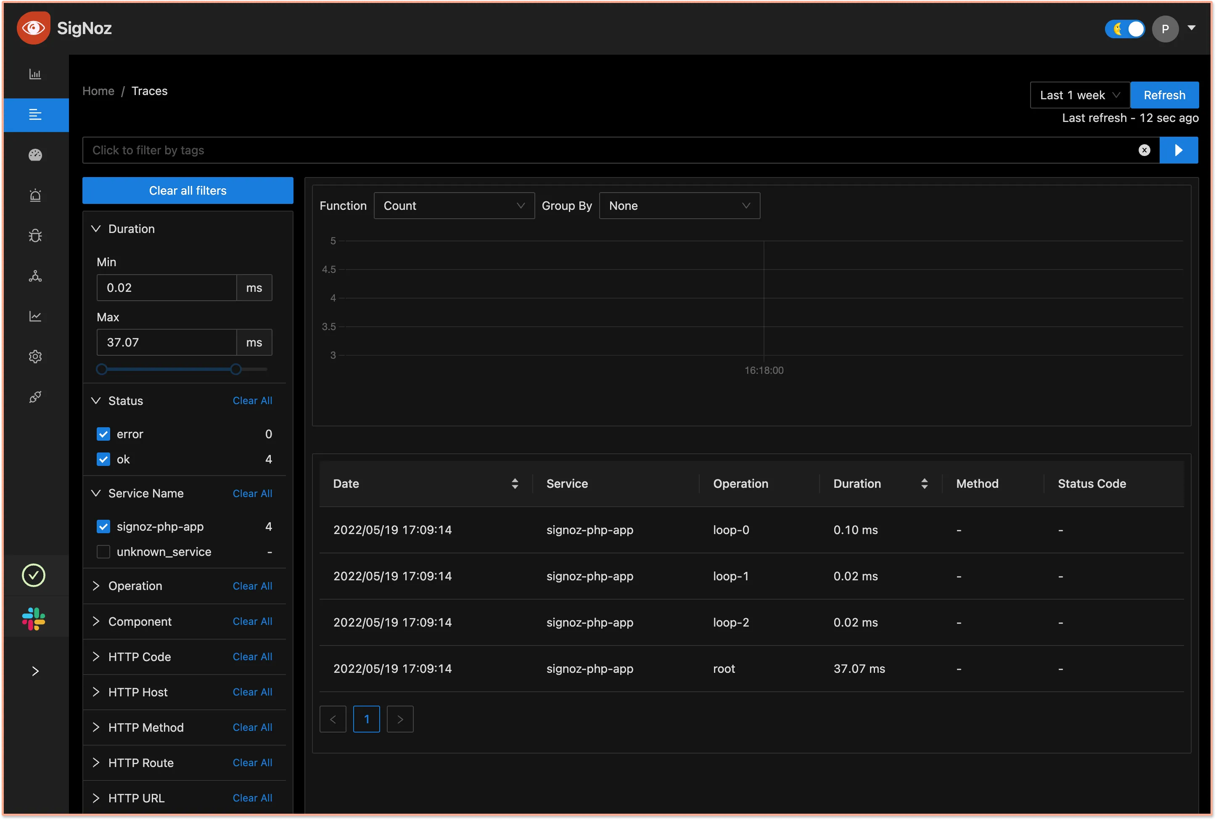Click the user avatar P
The width and height of the screenshot is (1216, 820).
(1165, 29)
